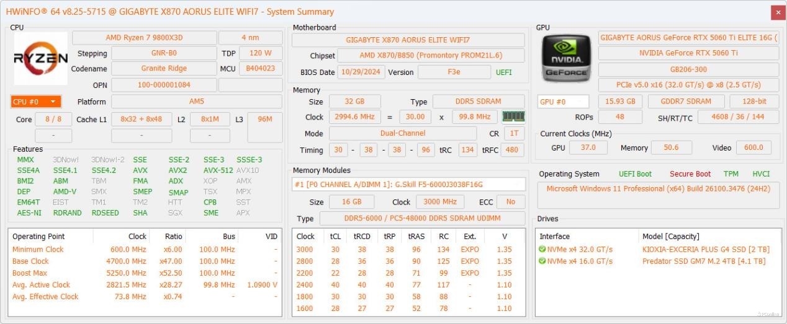Click the green RAM module icon

pyautogui.click(x=513, y=116)
